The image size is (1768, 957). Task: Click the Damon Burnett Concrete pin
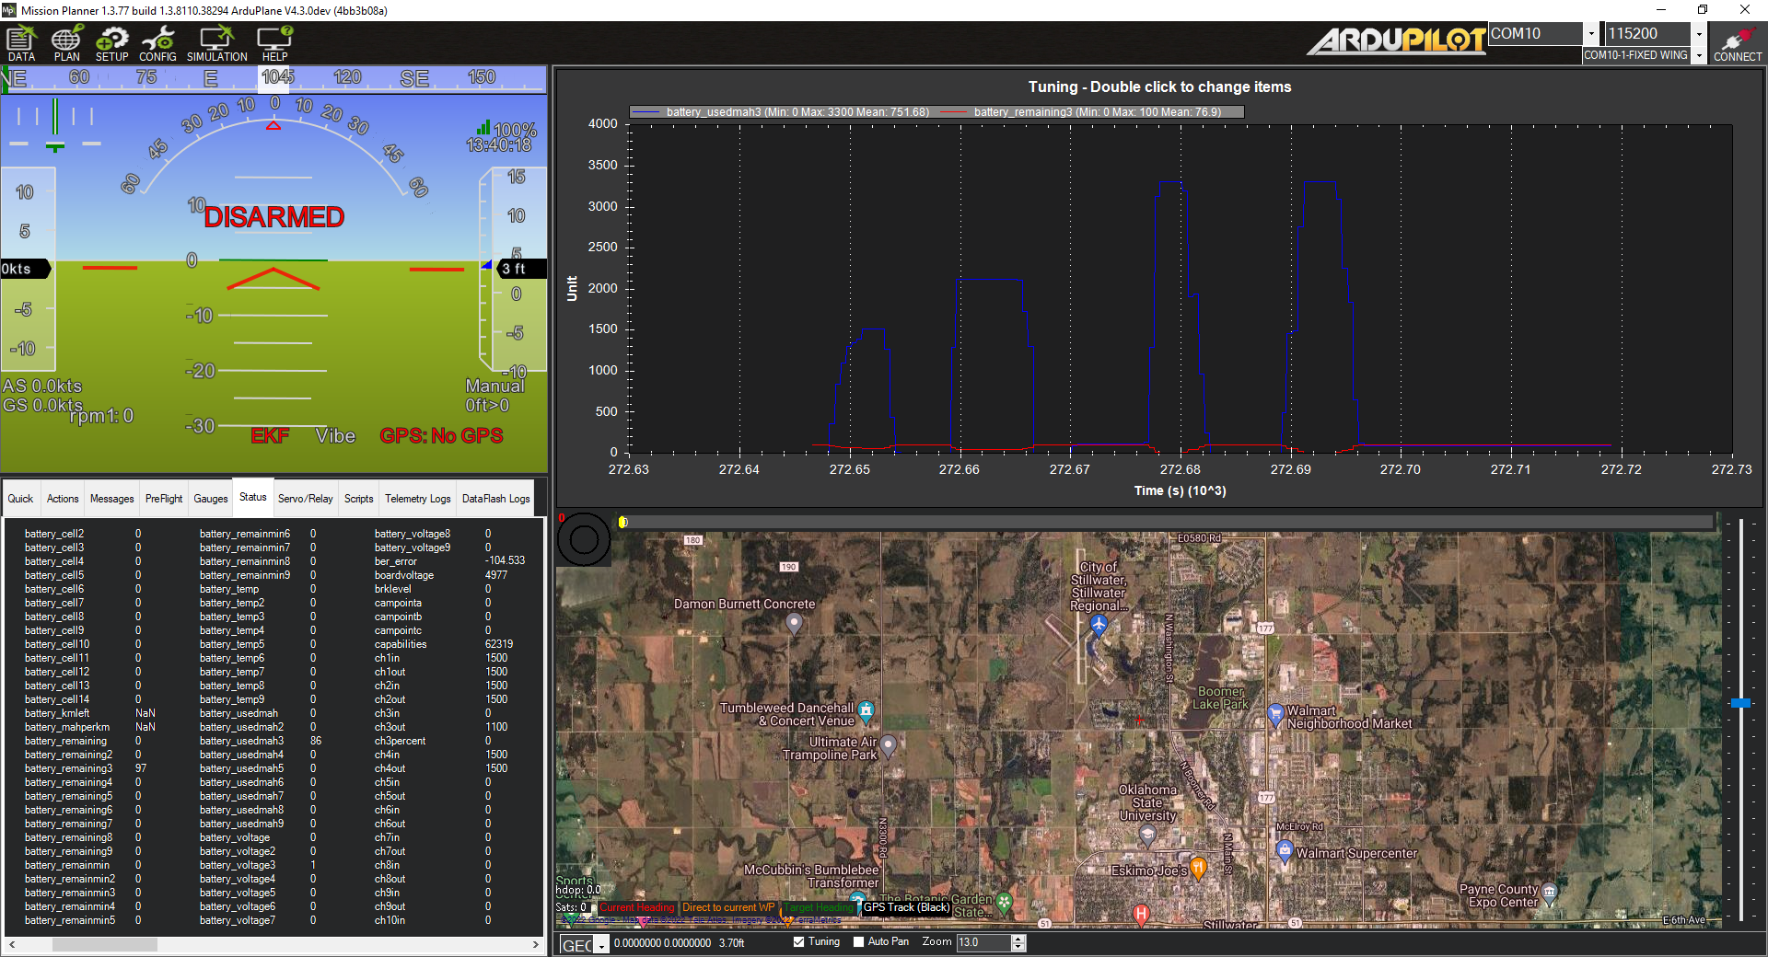click(795, 624)
